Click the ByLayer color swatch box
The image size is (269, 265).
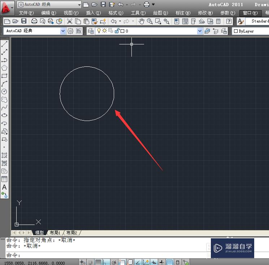point(236,31)
